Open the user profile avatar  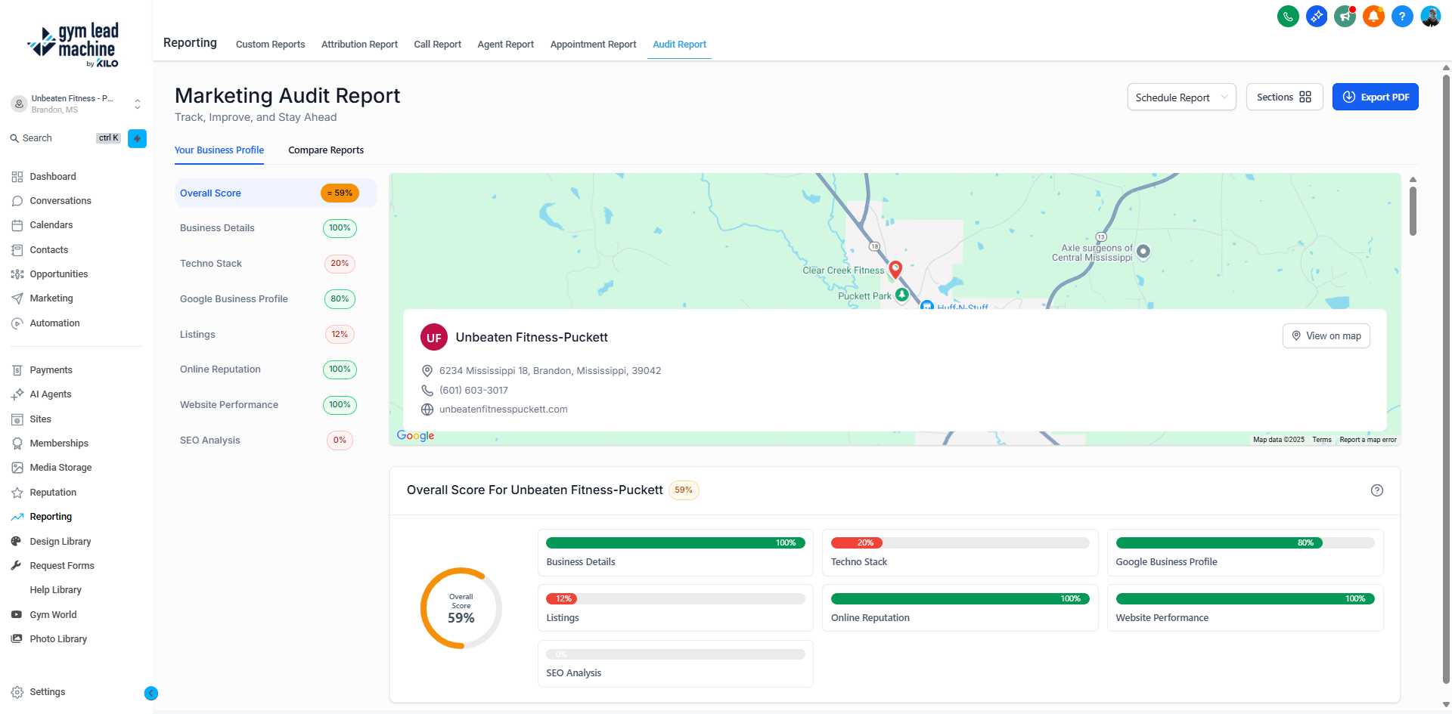point(1431,16)
